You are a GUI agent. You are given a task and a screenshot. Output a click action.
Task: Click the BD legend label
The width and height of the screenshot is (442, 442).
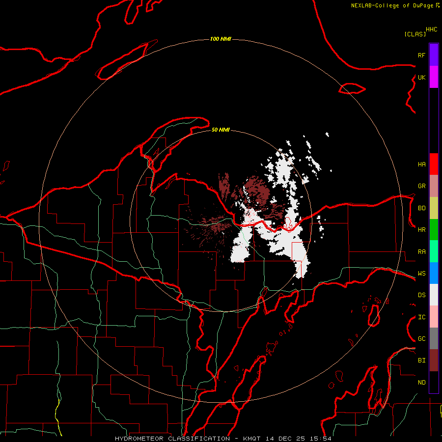pyautogui.click(x=422, y=208)
